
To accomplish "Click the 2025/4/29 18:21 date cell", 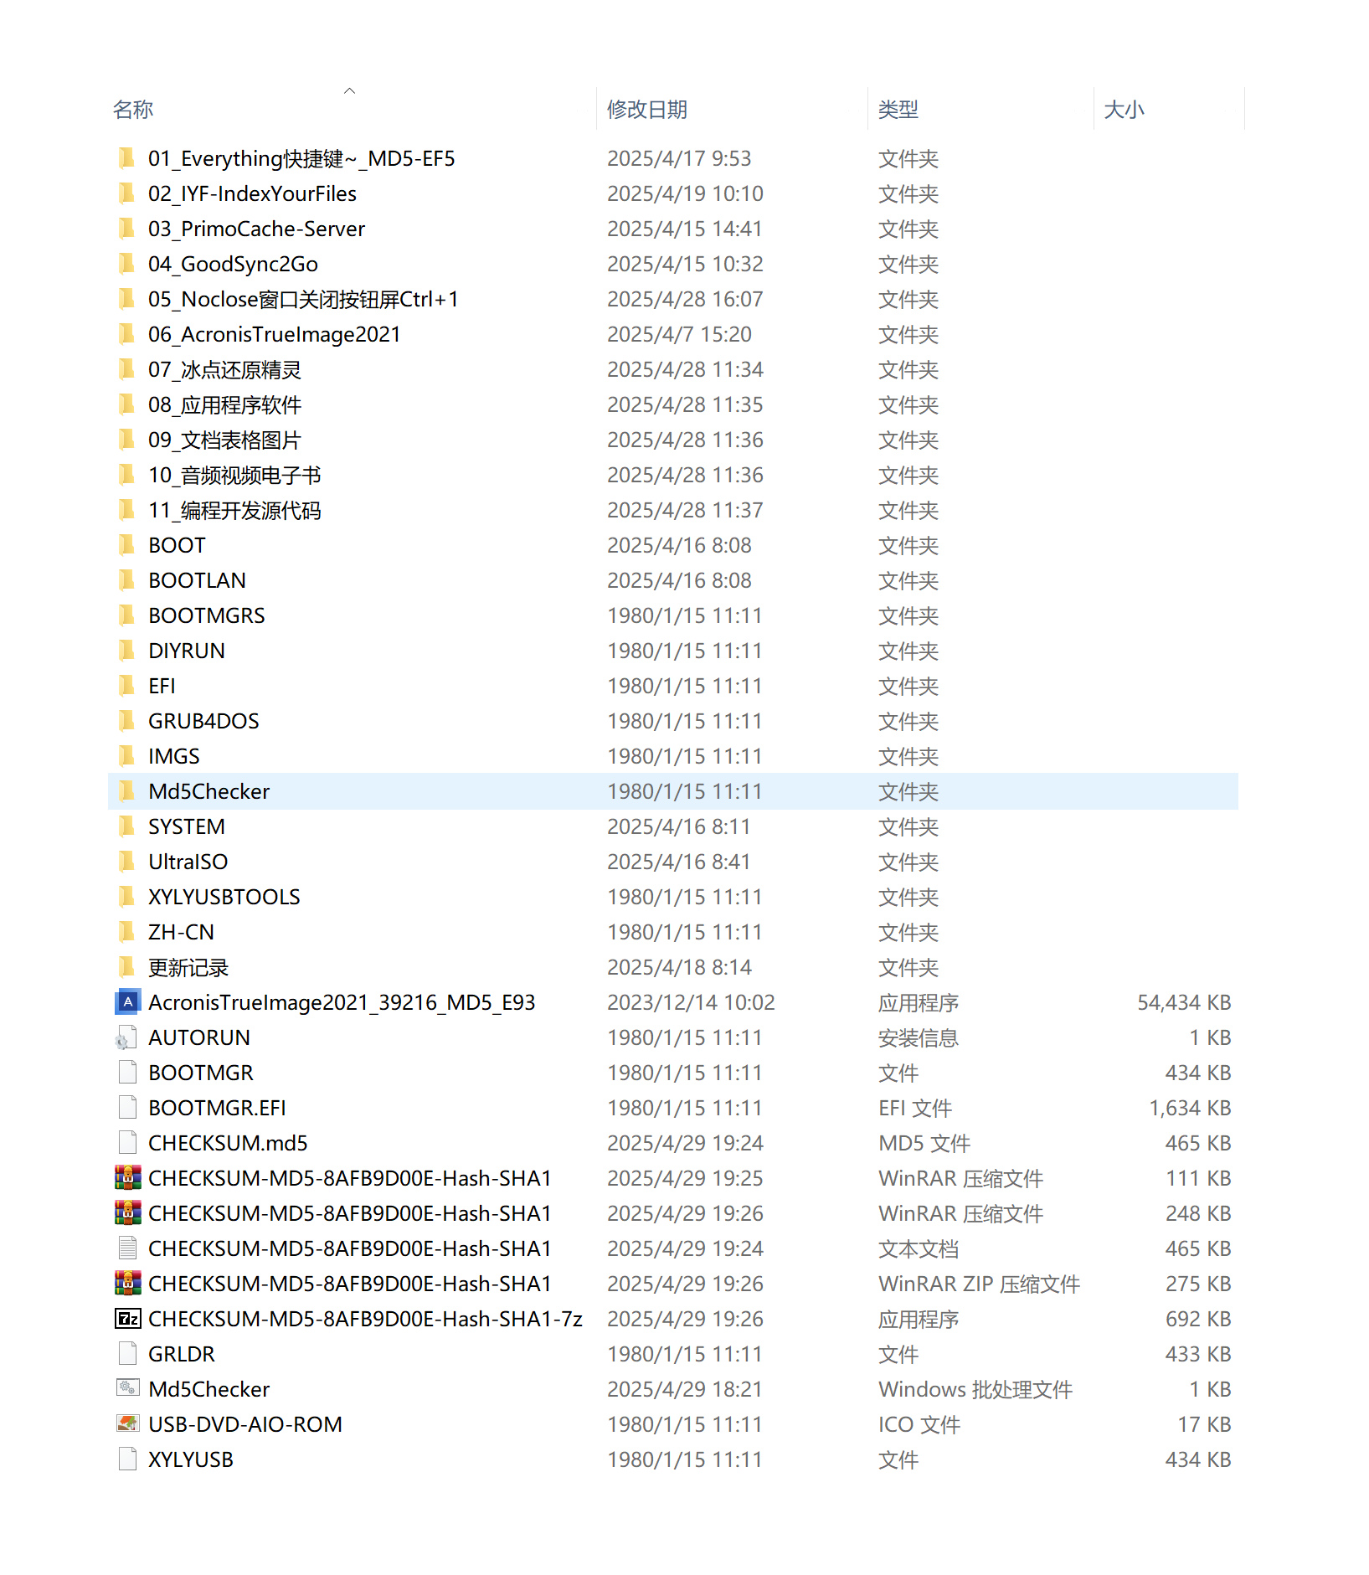I will coord(685,1389).
